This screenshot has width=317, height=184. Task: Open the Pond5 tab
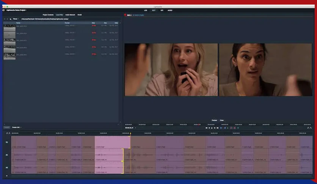[80, 15]
